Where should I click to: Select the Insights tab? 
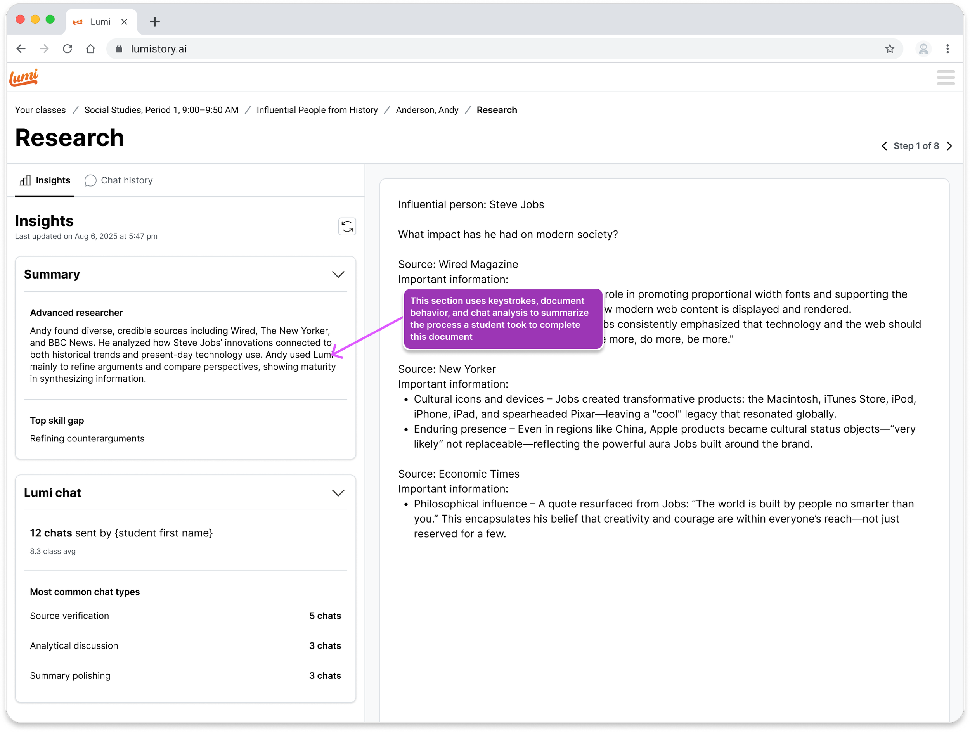pyautogui.click(x=45, y=181)
